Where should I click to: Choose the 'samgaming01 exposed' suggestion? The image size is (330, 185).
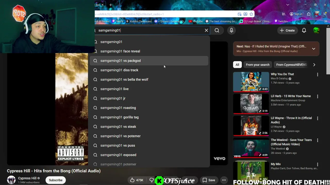pos(149,155)
